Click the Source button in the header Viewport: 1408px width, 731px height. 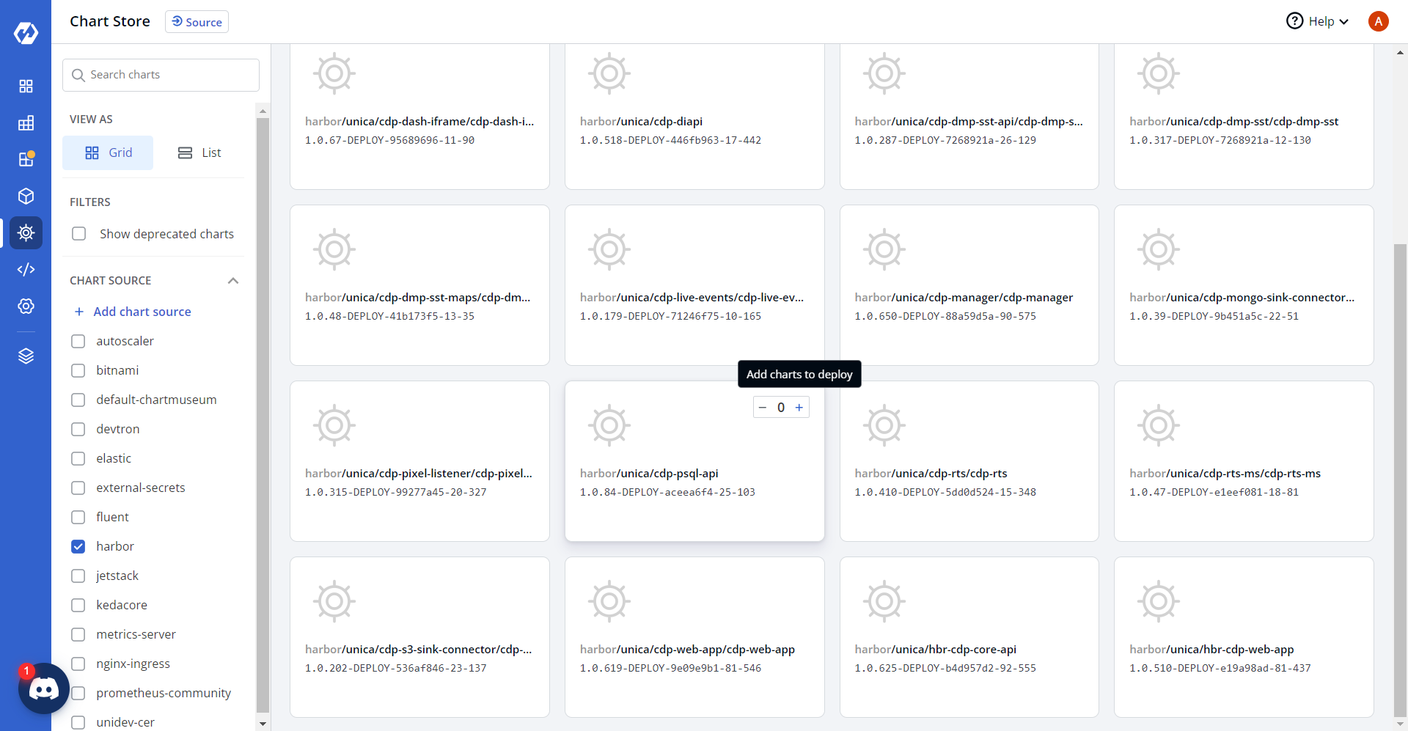click(x=197, y=22)
